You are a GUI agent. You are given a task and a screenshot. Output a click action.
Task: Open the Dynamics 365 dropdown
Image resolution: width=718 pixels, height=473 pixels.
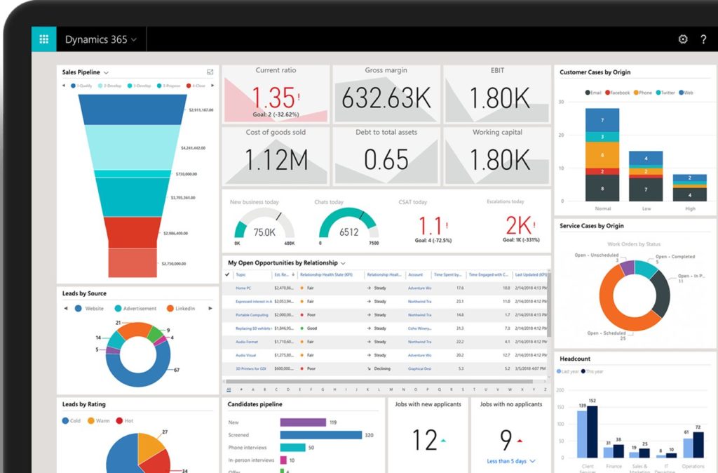(101, 39)
